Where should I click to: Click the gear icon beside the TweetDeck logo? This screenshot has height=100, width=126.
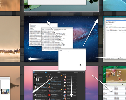pos(40,72)
